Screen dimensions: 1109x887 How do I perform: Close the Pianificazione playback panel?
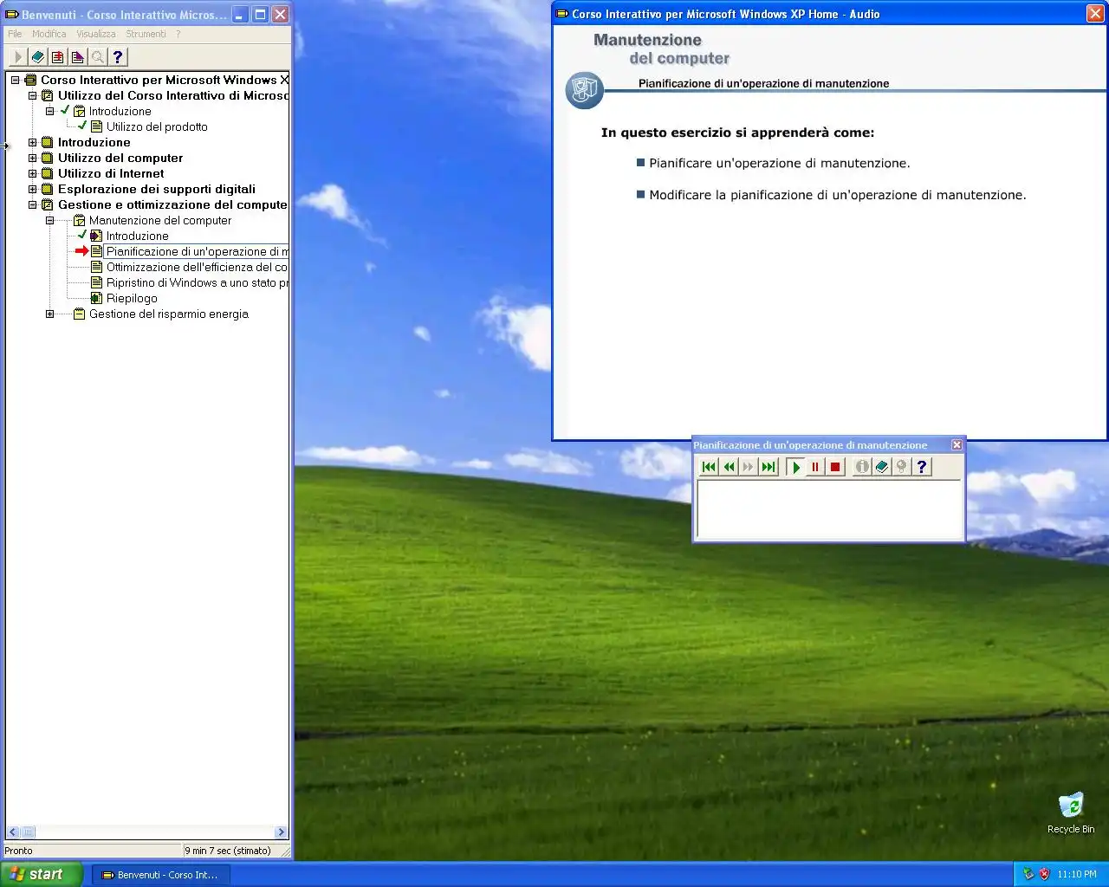tap(957, 445)
